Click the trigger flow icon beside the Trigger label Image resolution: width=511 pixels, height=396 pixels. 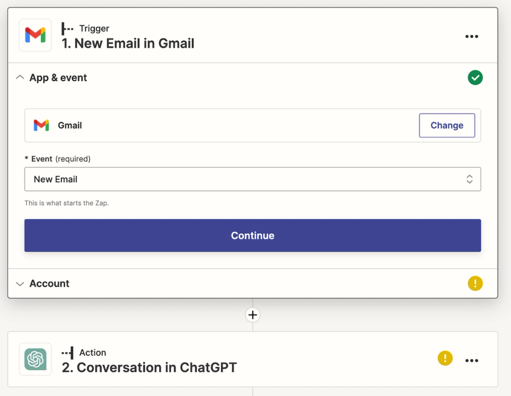pos(67,28)
